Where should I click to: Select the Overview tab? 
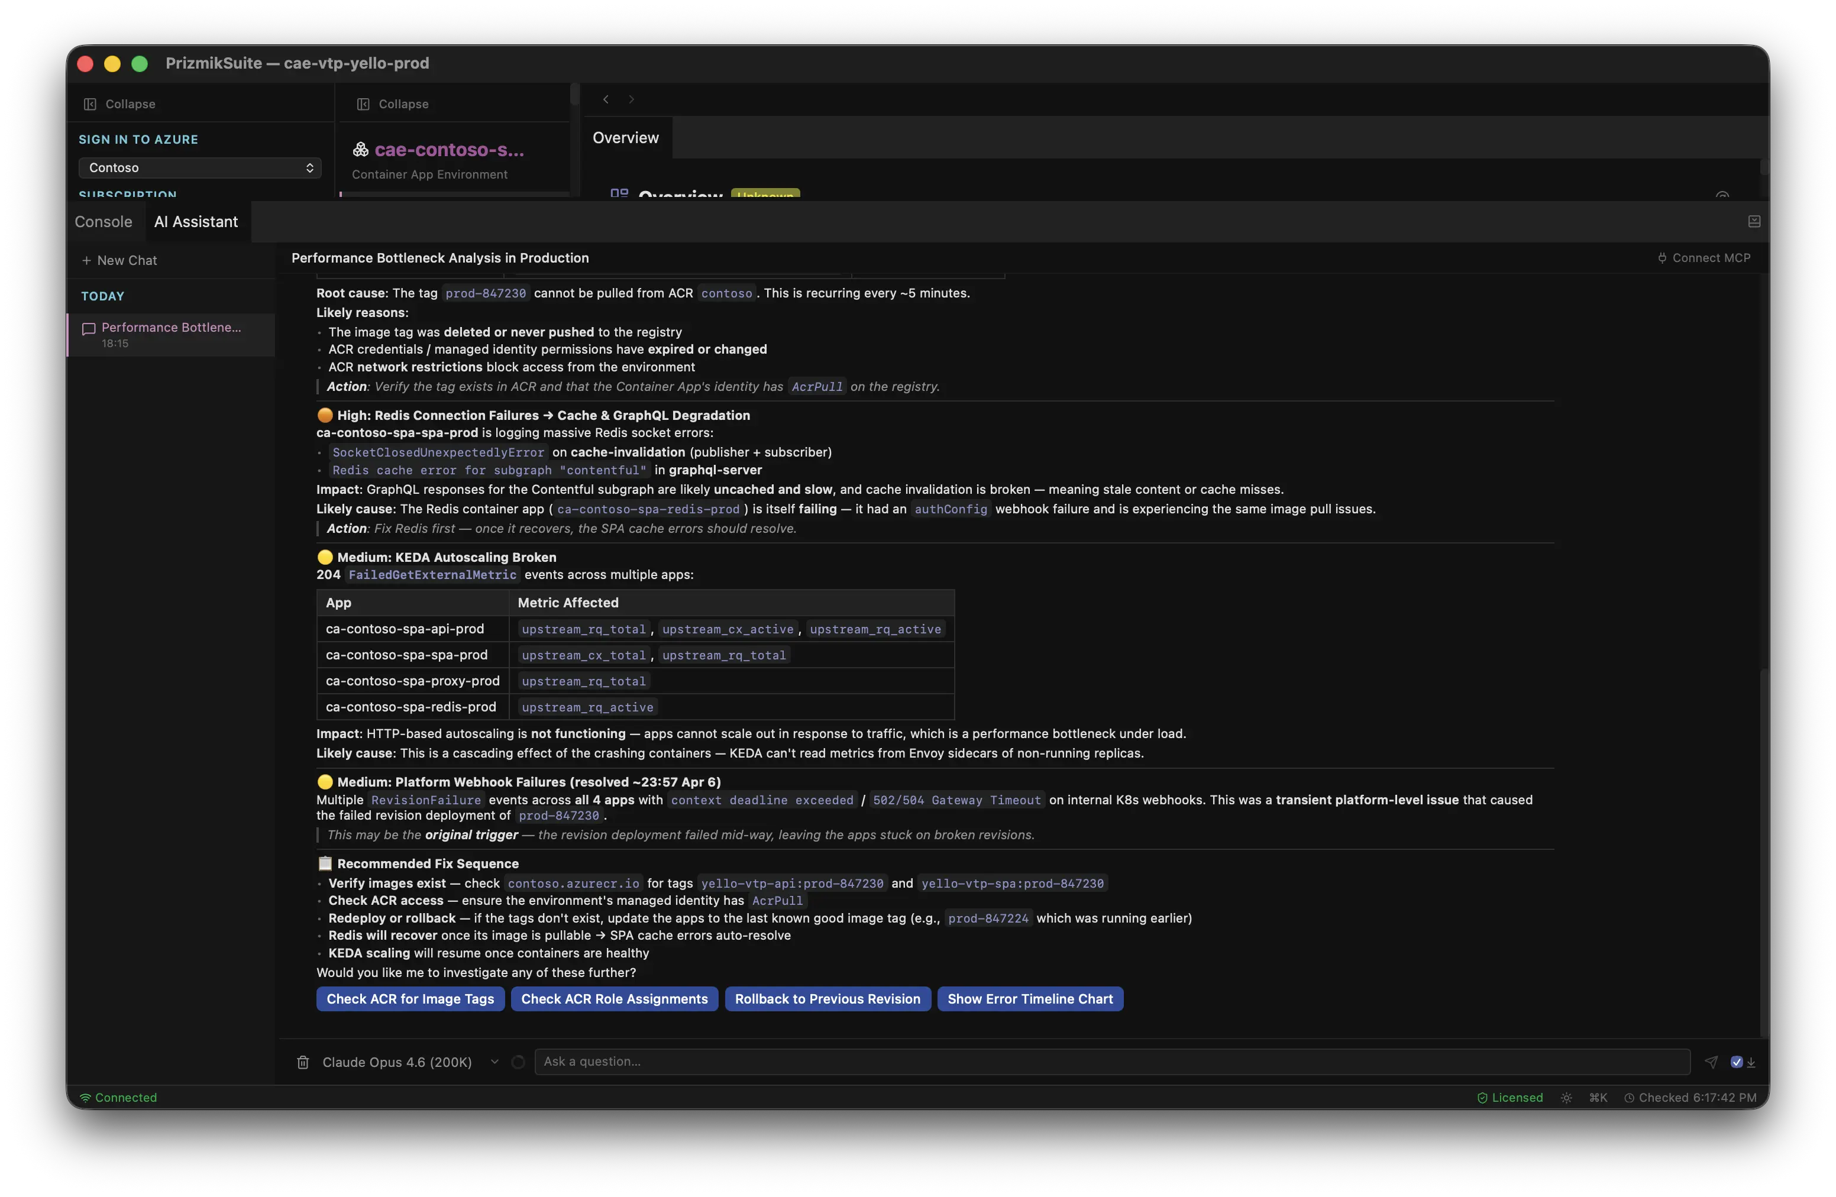626,138
